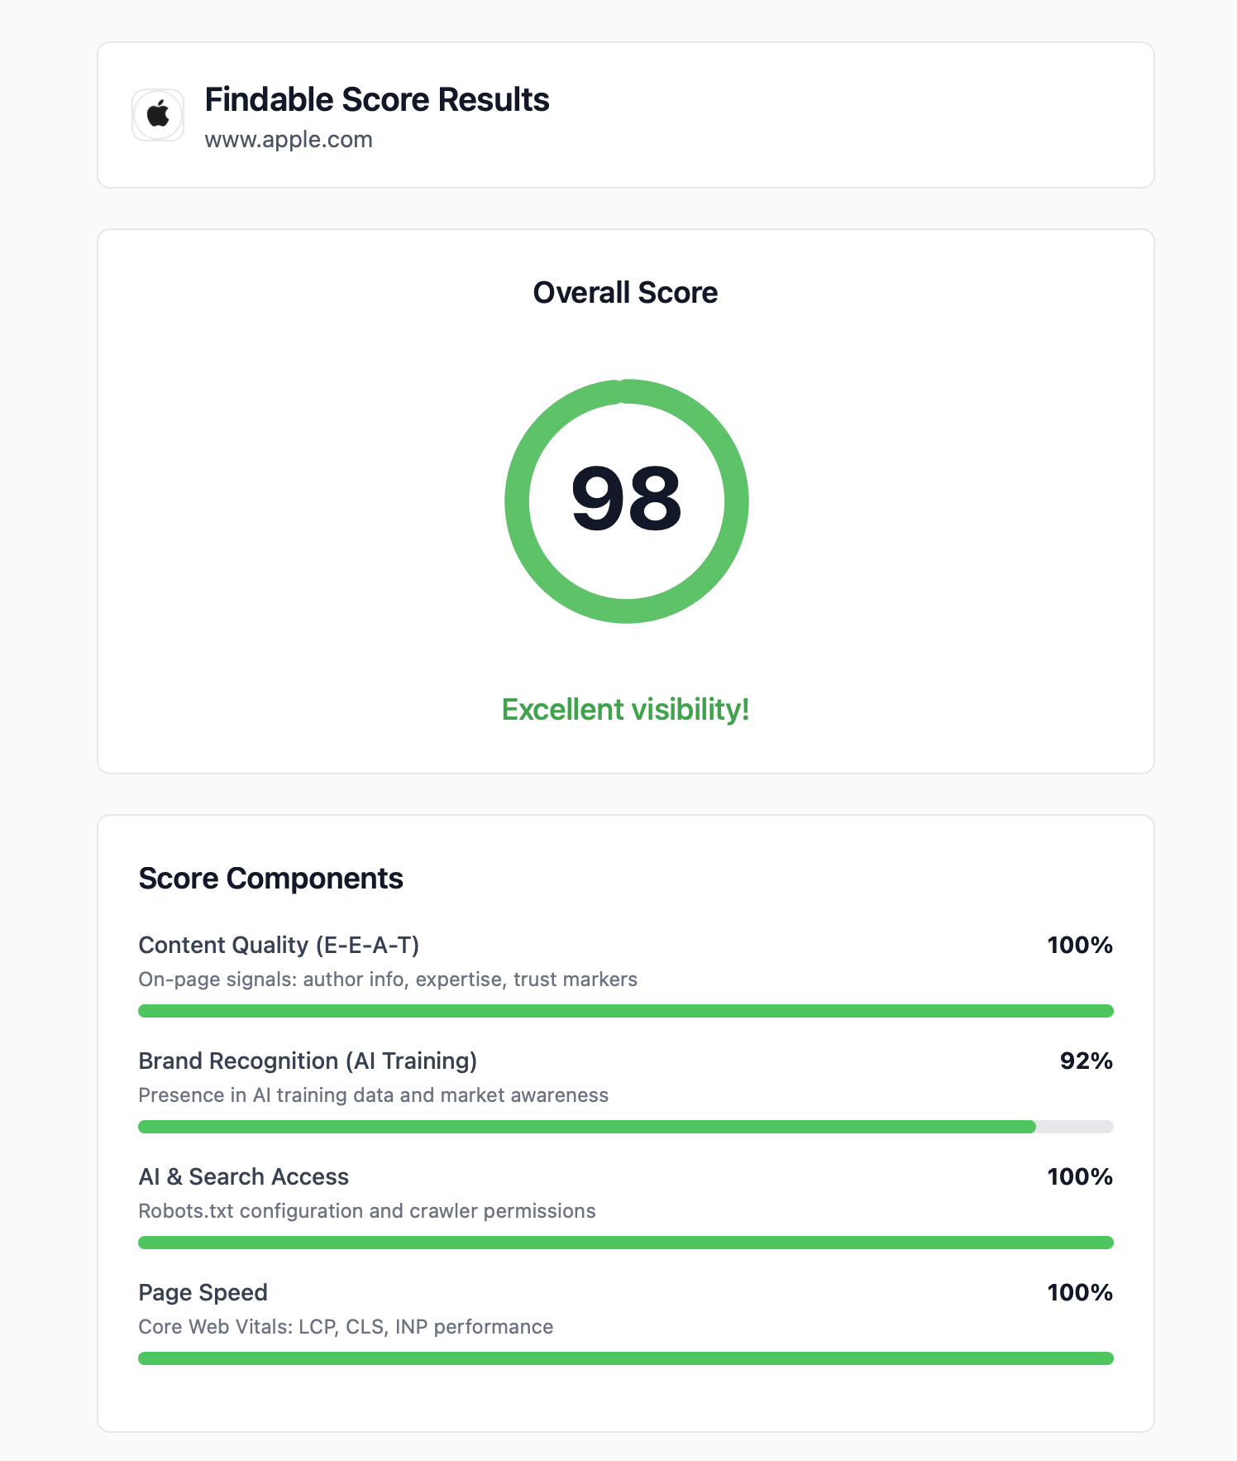The height and width of the screenshot is (1461, 1237).
Task: Click the number 98 in the score ring
Action: (626, 499)
